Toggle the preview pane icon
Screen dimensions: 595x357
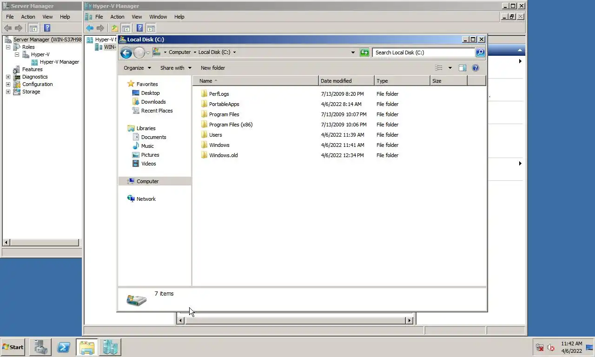463,68
